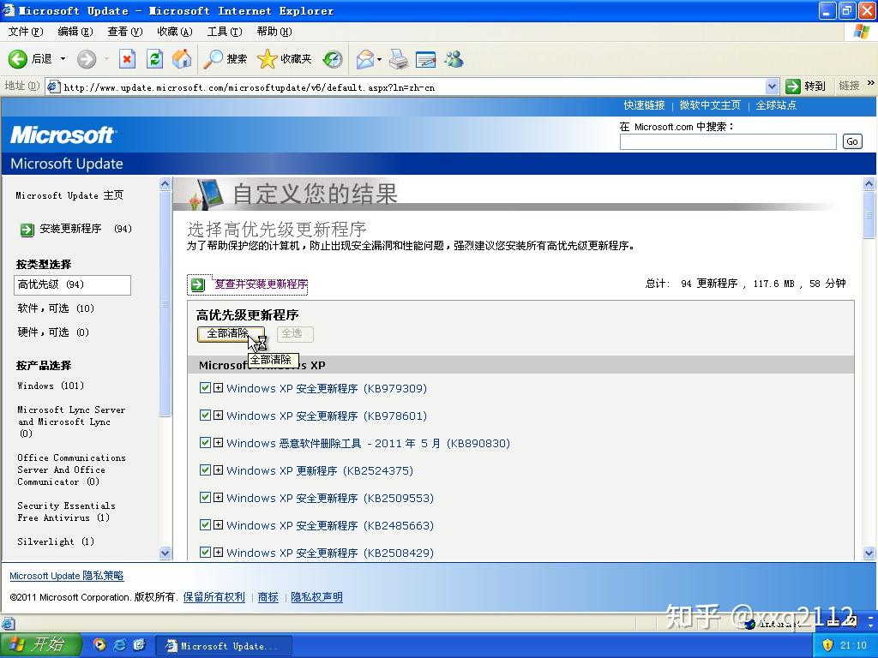Click the History clock icon
The image size is (878, 658).
(334, 59)
